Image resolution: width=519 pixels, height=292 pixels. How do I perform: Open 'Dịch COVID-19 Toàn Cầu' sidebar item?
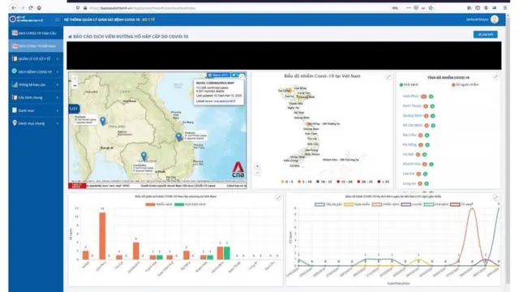pos(36,33)
